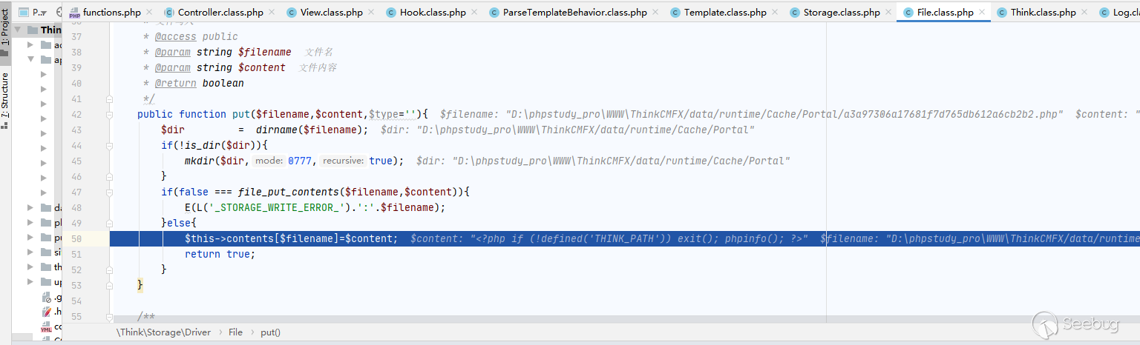Close the Think.class.php tab
This screenshot has width=1140, height=345.
(1086, 13)
